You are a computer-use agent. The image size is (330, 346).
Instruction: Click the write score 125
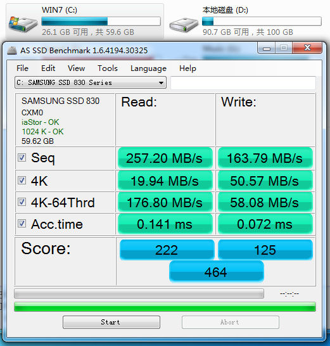pos(265,250)
